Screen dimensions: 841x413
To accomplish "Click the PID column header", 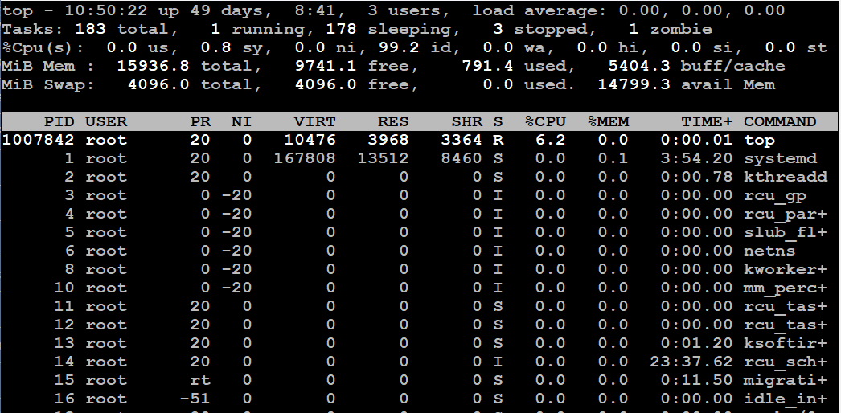I will (x=59, y=121).
